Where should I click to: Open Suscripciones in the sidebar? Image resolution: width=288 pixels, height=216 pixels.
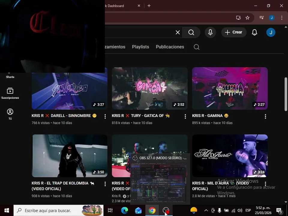pyautogui.click(x=10, y=94)
